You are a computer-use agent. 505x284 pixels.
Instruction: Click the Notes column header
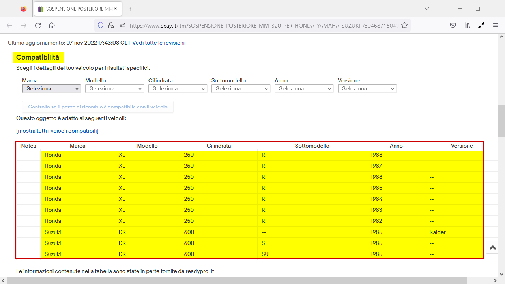click(28, 146)
